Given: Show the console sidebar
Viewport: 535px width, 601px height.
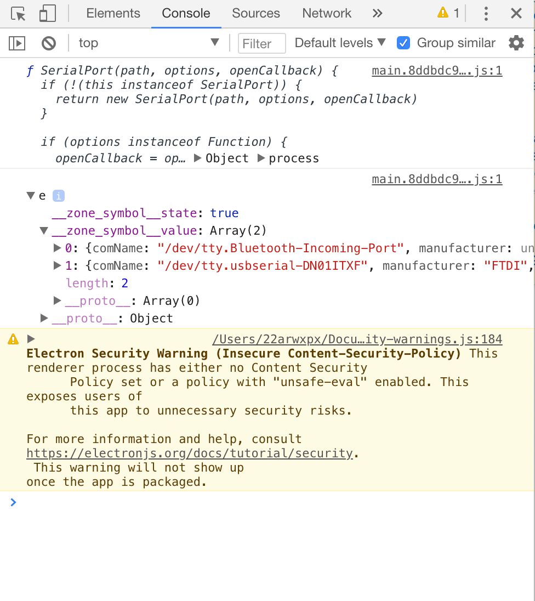Looking at the screenshot, I should click(17, 43).
